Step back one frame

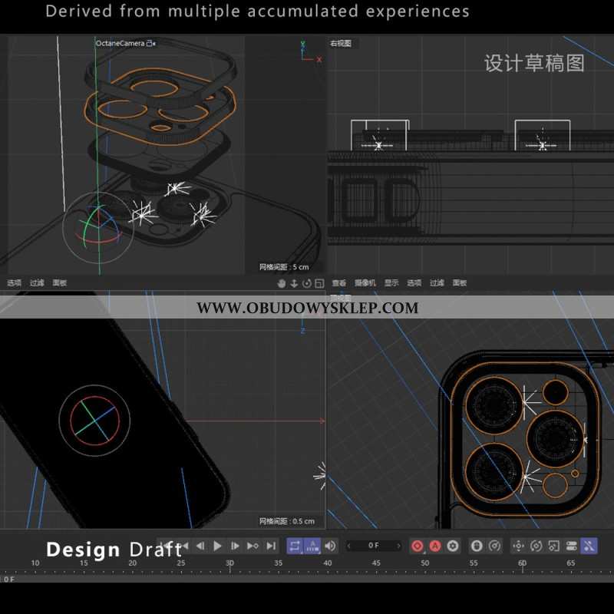(200, 546)
